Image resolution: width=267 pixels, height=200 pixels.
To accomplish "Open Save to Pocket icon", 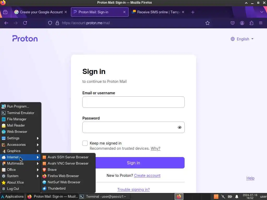I will pyautogui.click(x=233, y=23).
